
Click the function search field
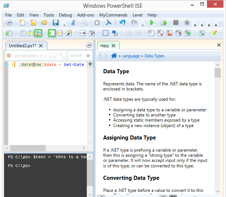pyautogui.click(x=80, y=56)
